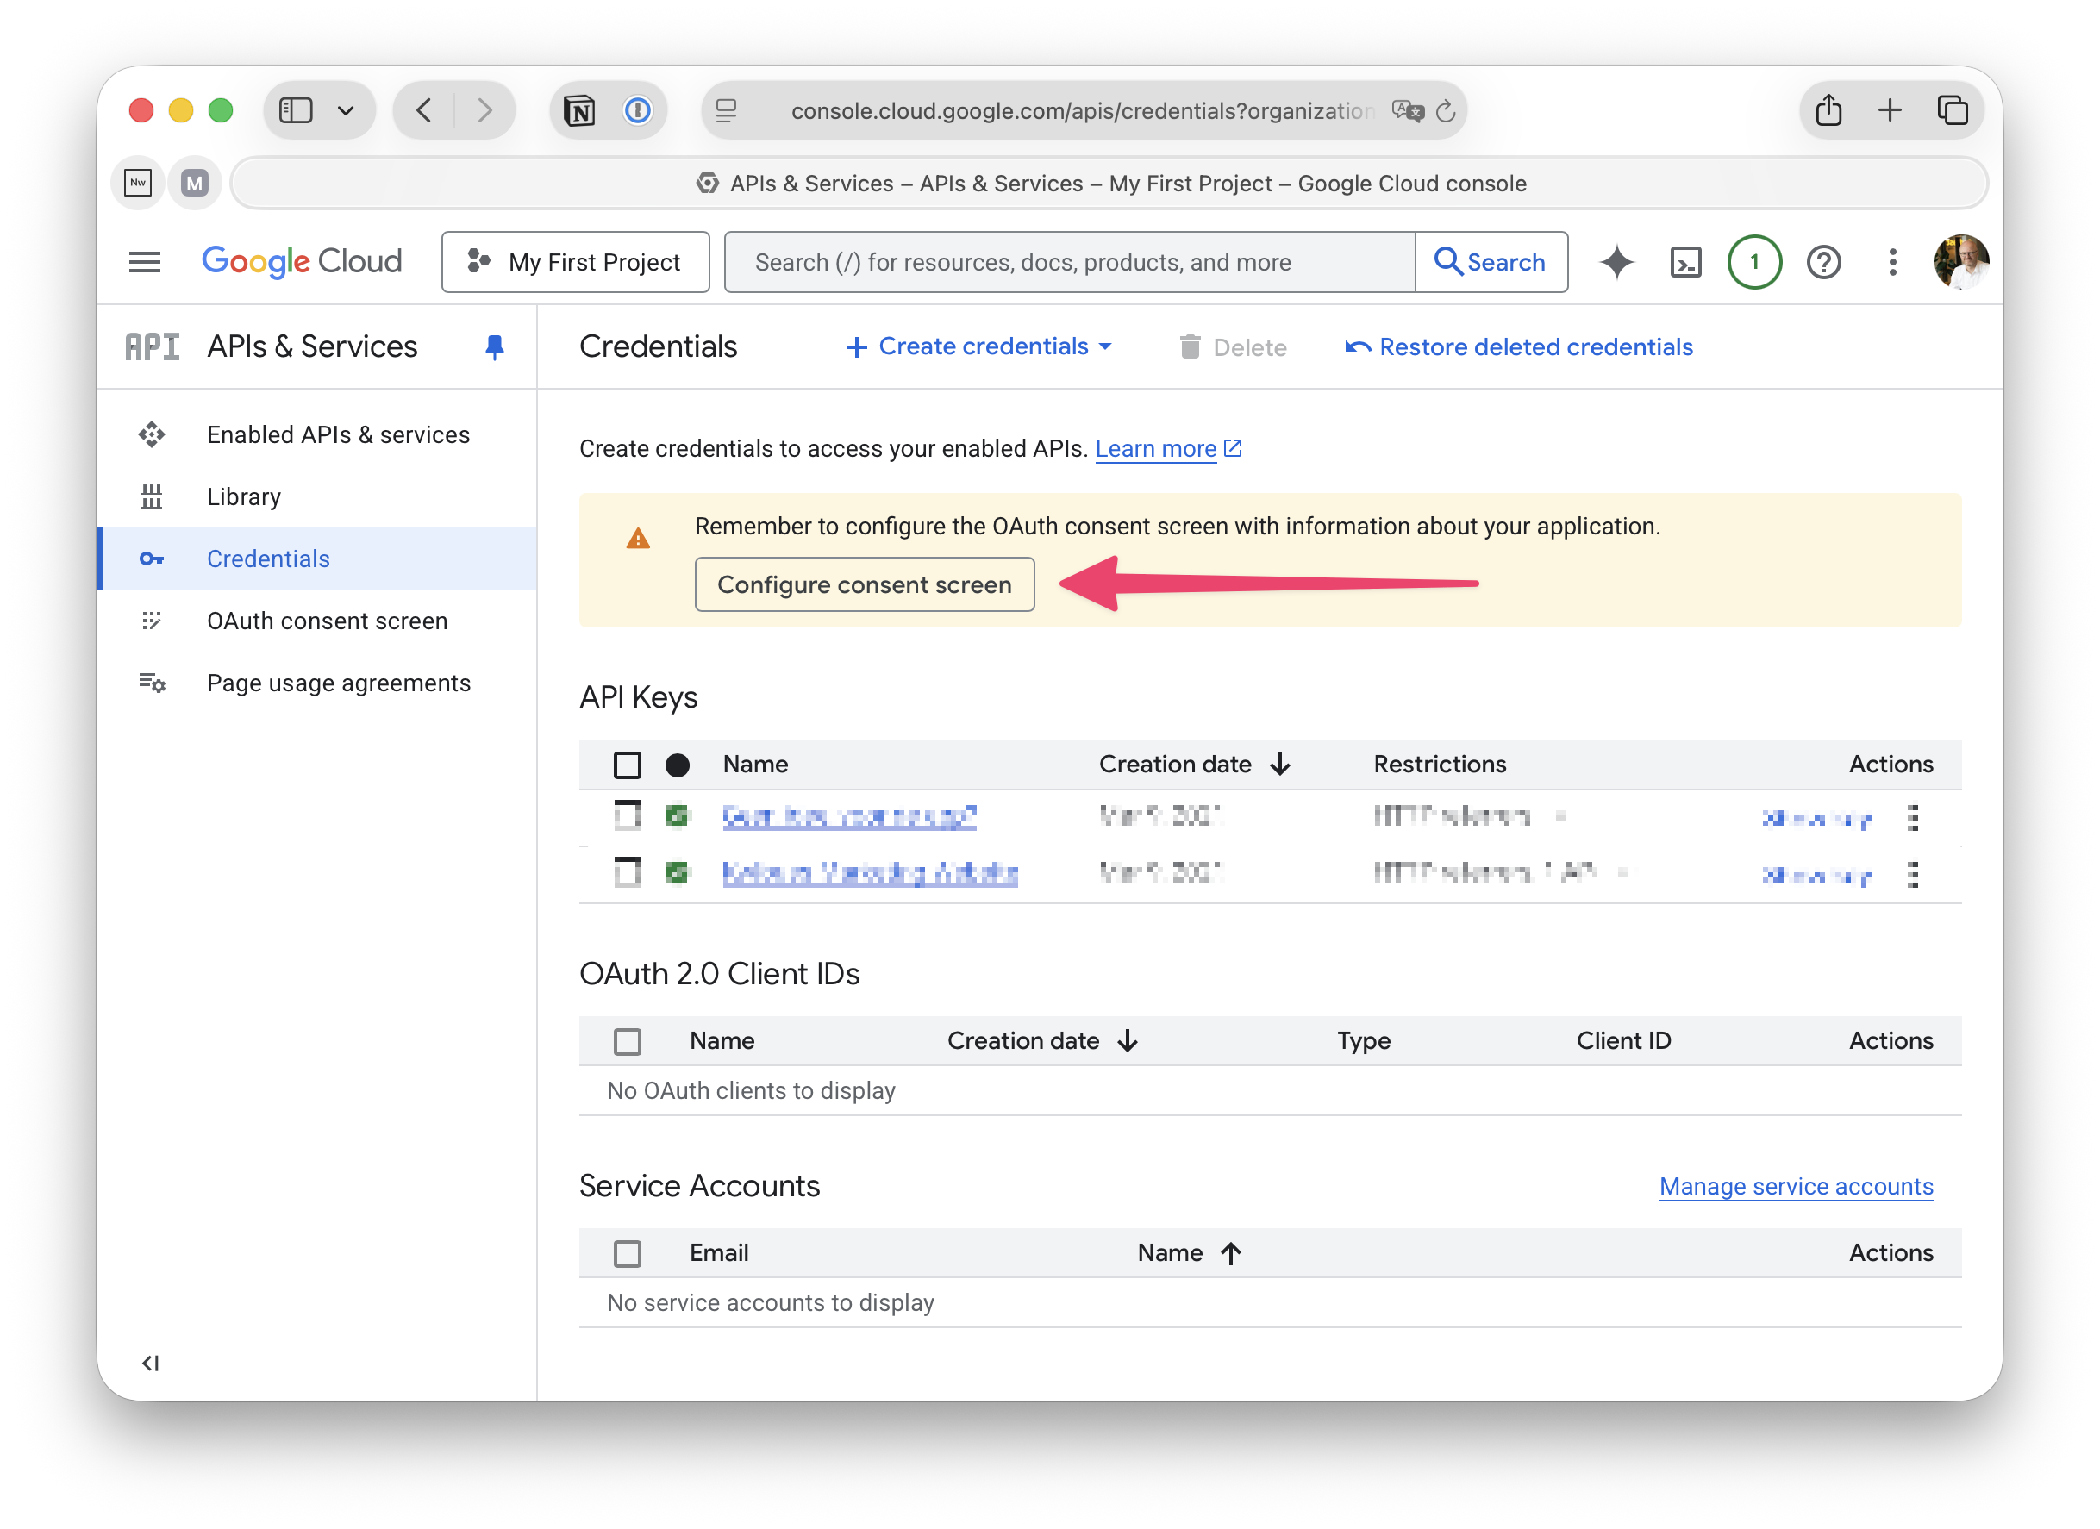Open the help question mark icon

pos(1823,262)
